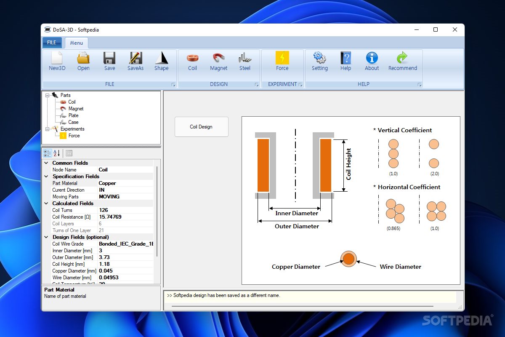
Task: Select Coil Turns value 126
Action: point(126,210)
